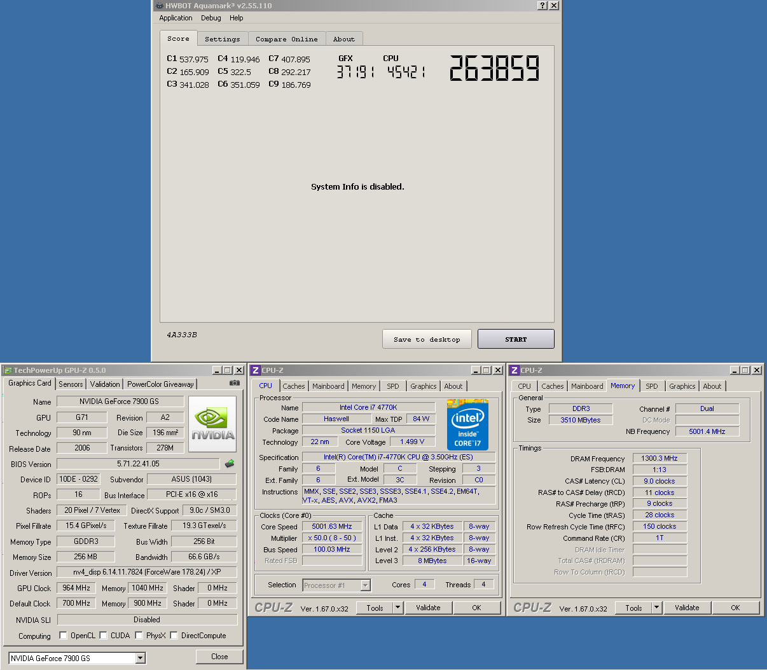Enable the OpenCL checkbox

click(63, 635)
